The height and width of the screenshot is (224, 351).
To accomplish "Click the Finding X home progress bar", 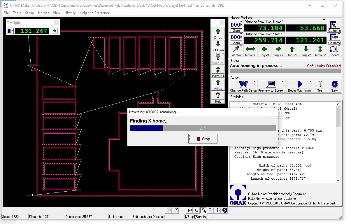I will pos(203,128).
